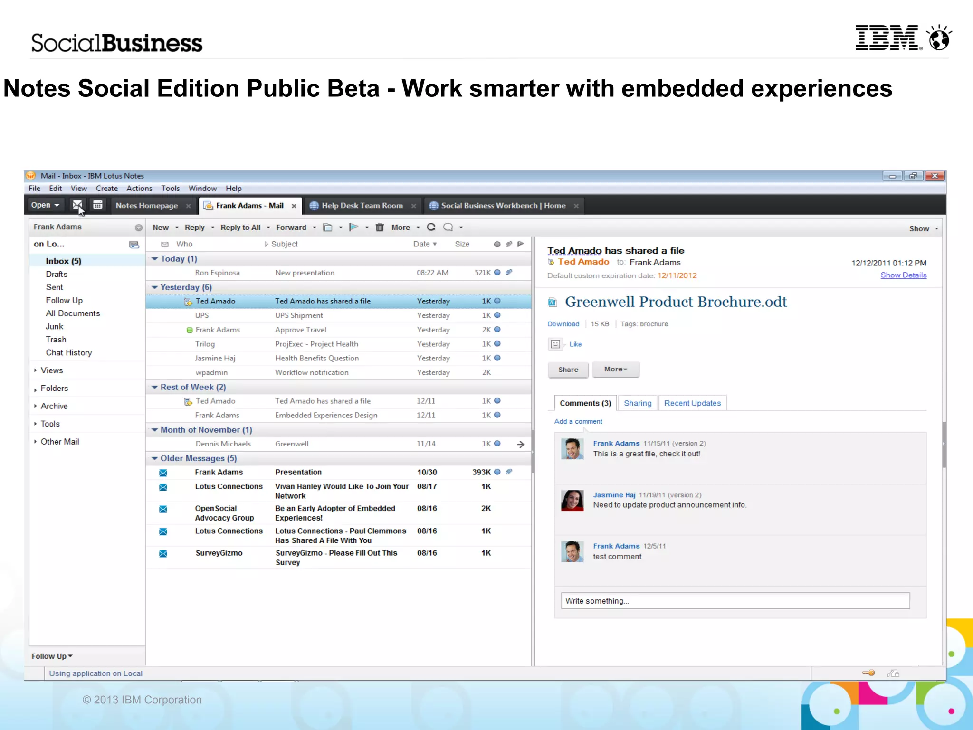Click the Lotus Notes app icon in title bar

coord(31,175)
